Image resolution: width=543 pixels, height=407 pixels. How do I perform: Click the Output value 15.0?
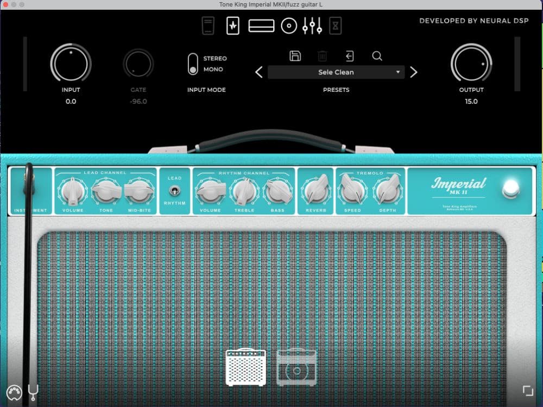coord(471,101)
